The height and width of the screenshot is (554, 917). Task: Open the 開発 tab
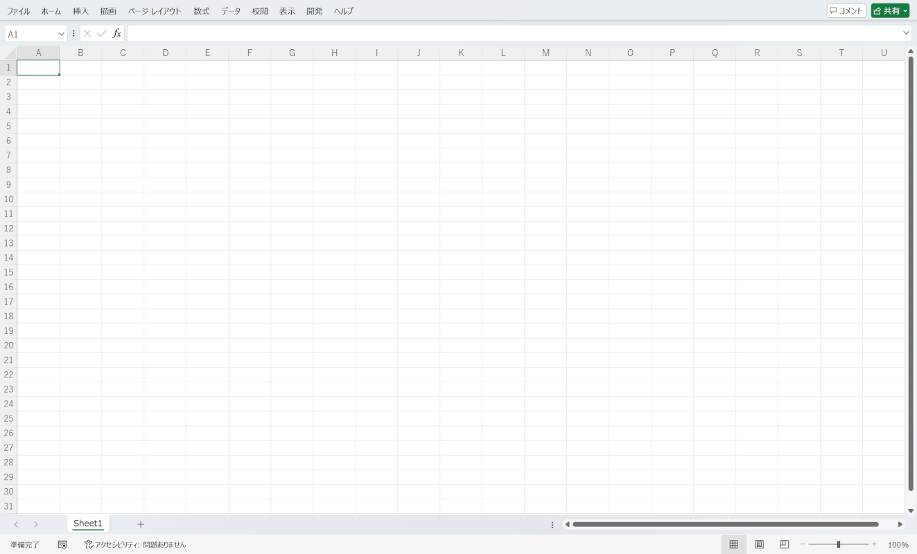[x=315, y=11]
